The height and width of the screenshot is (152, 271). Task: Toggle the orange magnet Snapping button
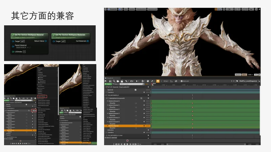158,81
